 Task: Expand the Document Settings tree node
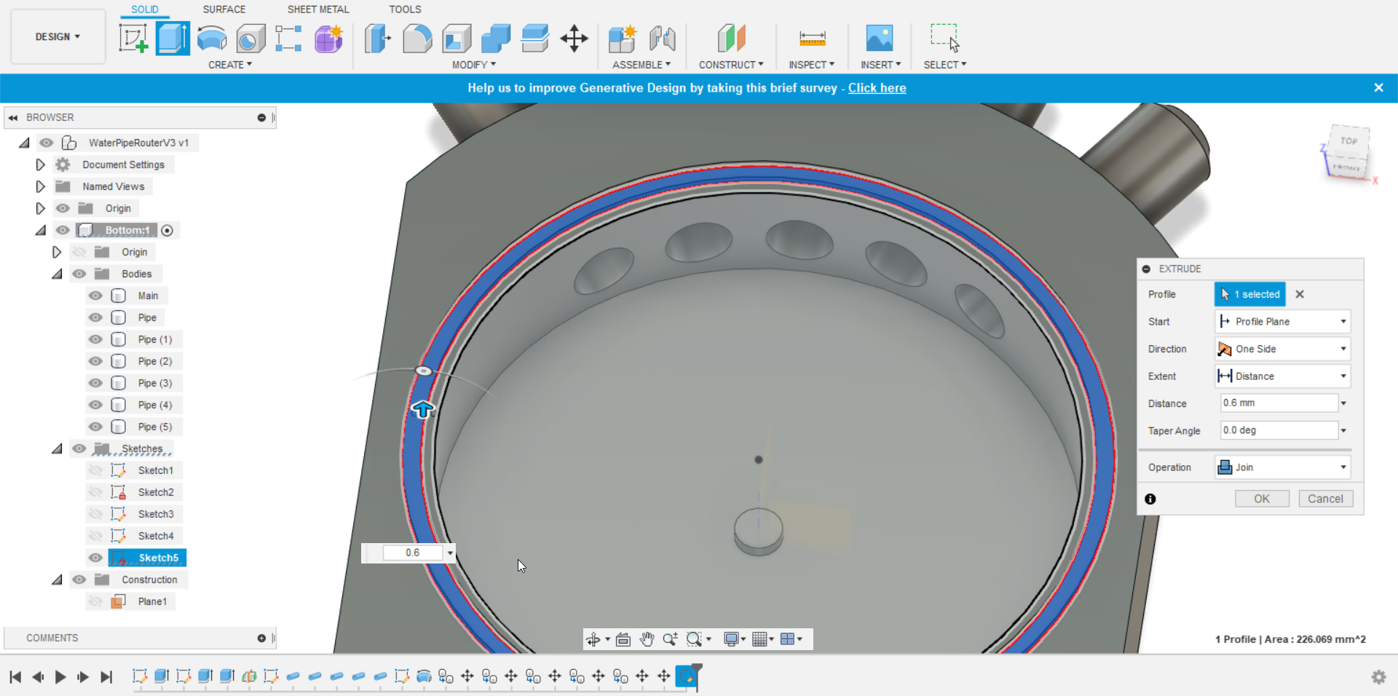coord(41,165)
